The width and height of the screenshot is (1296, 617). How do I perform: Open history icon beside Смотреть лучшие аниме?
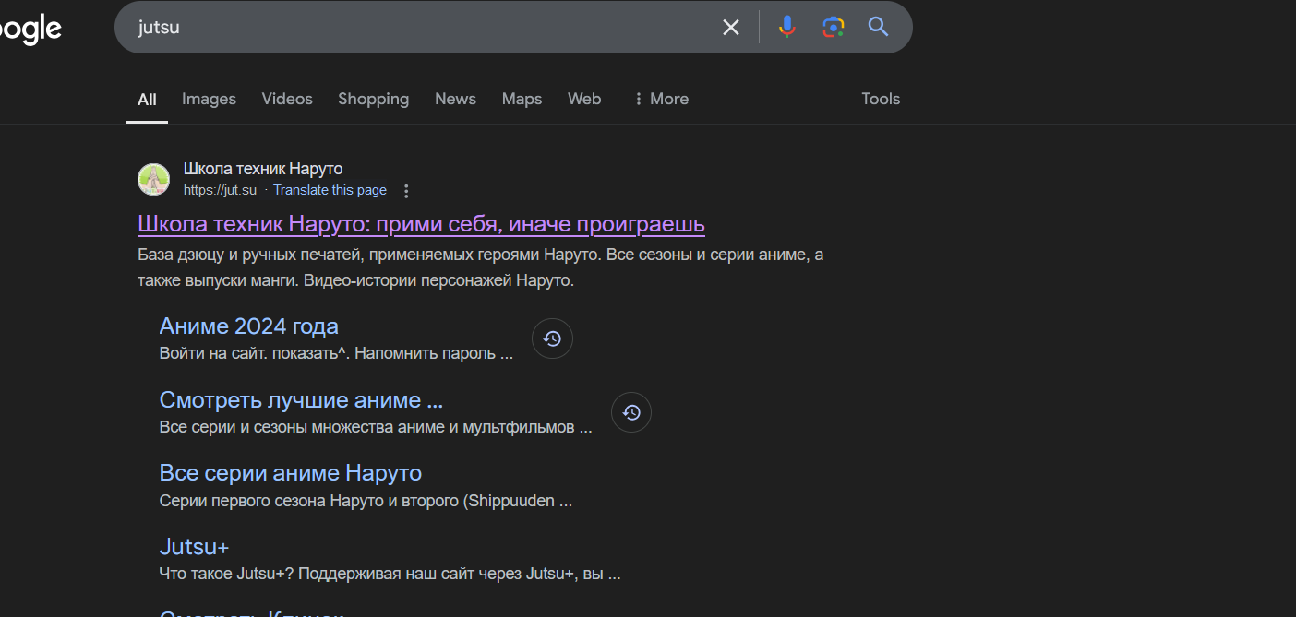coord(630,412)
